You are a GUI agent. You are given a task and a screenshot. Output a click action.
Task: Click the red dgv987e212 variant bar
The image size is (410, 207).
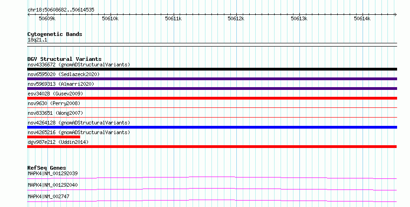point(212,147)
